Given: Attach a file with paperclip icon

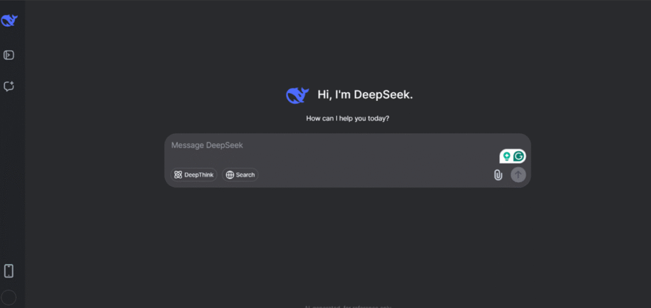Looking at the screenshot, I should pos(498,175).
